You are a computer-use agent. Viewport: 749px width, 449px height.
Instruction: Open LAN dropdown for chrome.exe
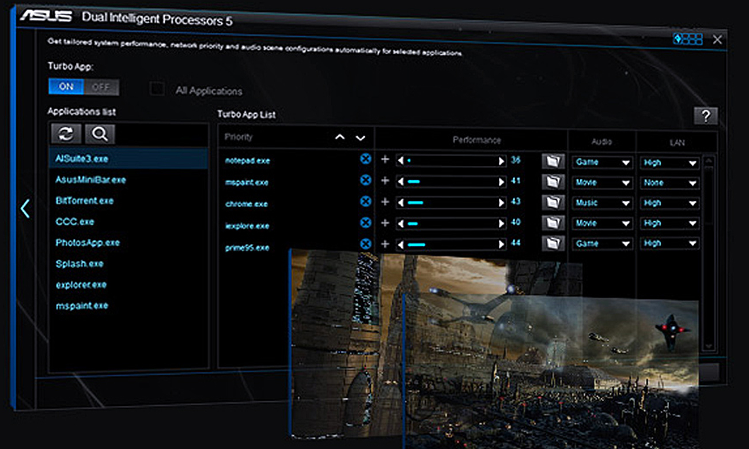point(670,203)
